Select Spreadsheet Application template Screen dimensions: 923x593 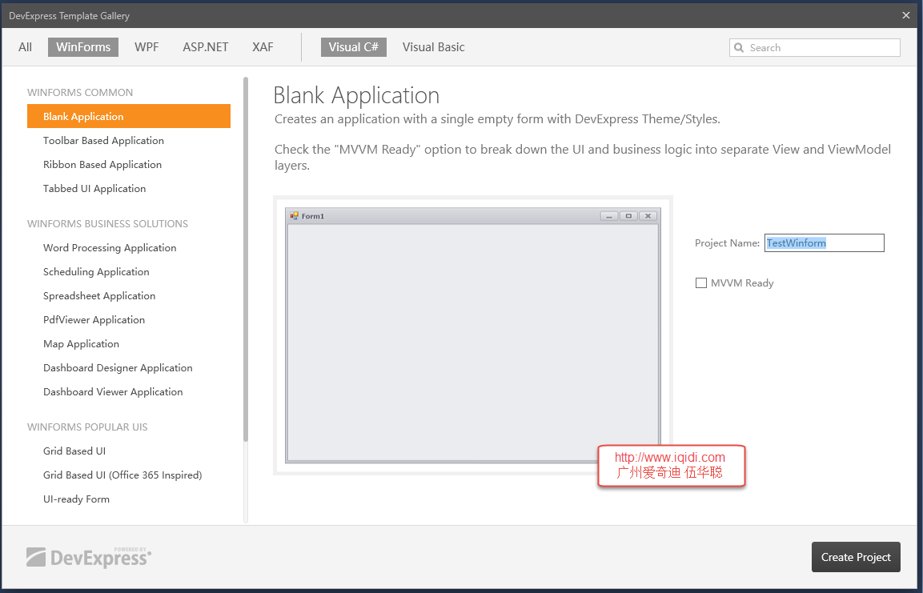[128, 296]
